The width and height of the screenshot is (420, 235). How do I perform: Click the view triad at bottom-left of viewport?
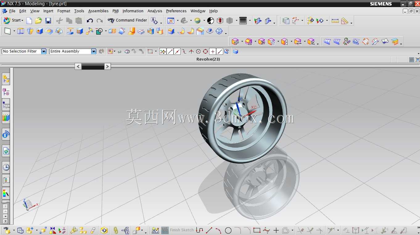click(30, 204)
